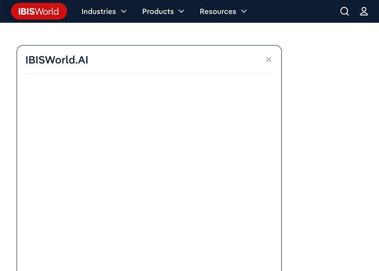Close the IBISWorld.AI panel with the X
379x271 pixels.
(269, 60)
